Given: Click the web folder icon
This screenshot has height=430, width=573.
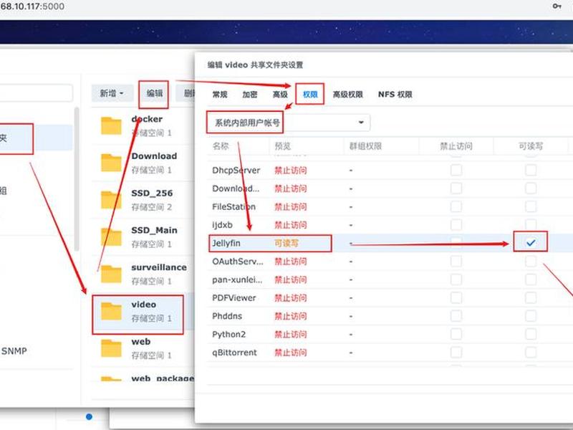Looking at the screenshot, I should (111, 348).
